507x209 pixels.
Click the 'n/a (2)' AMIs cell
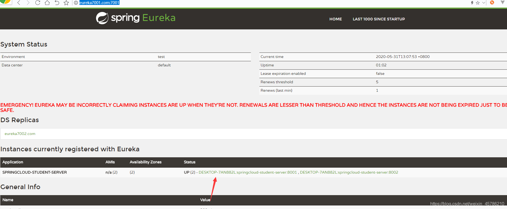pyautogui.click(x=112, y=172)
